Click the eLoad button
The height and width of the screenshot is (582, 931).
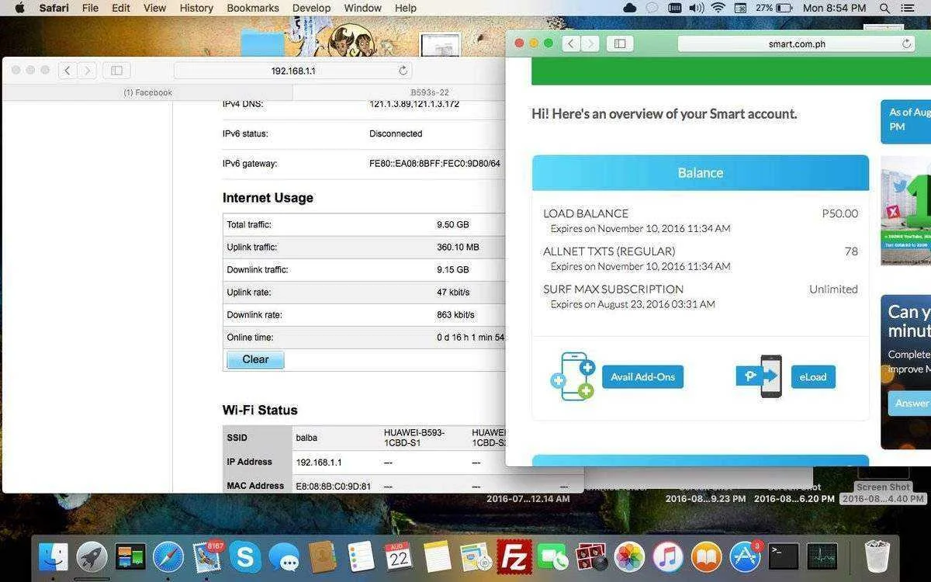(813, 376)
